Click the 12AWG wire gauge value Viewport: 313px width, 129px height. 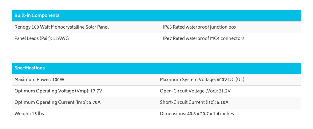pos(61,38)
